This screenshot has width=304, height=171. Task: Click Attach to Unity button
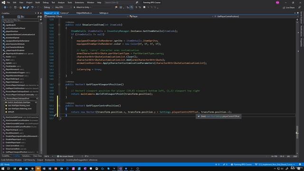click(82, 8)
